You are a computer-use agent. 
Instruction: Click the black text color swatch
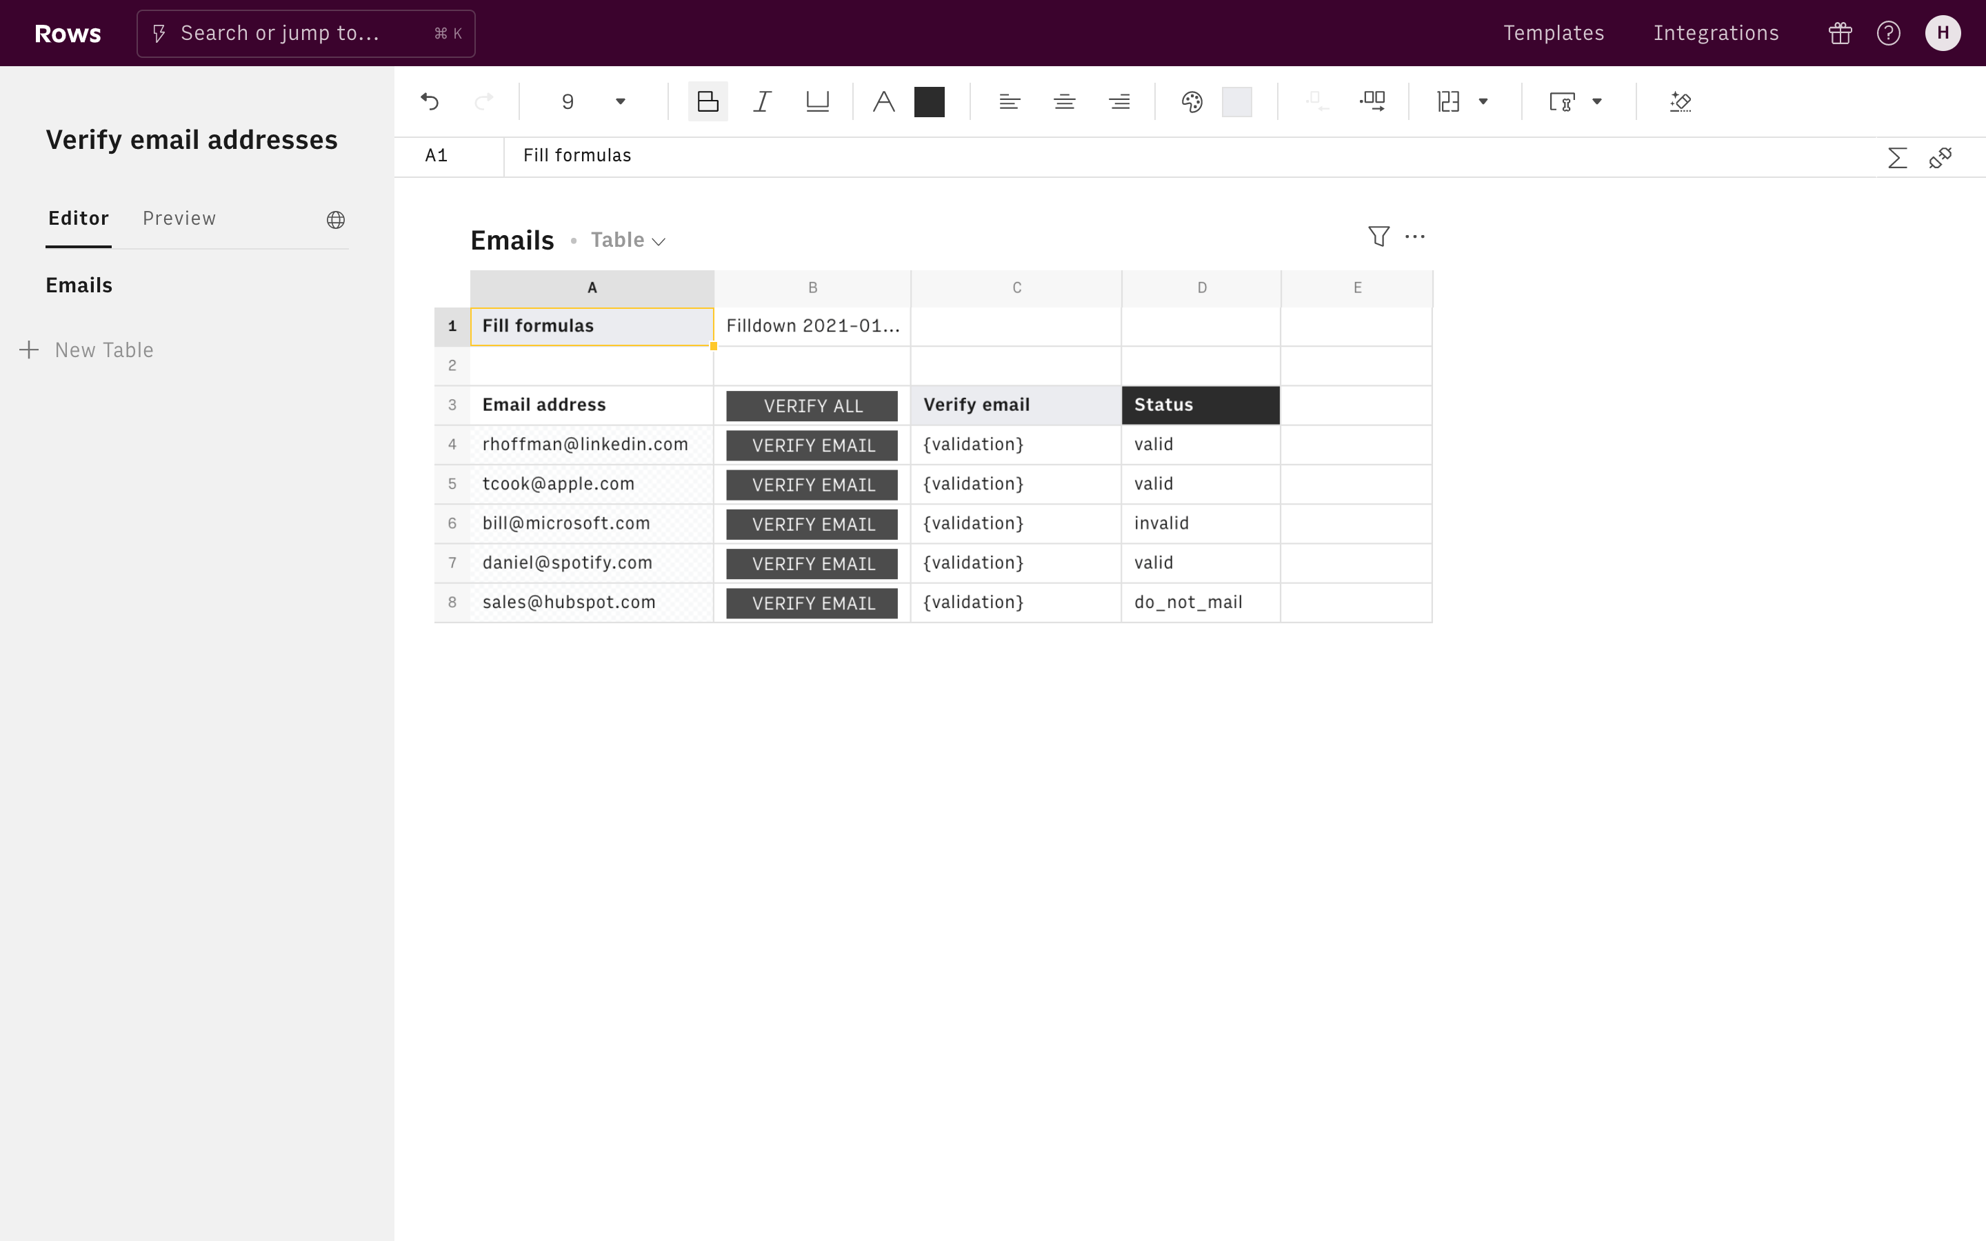pos(929,102)
